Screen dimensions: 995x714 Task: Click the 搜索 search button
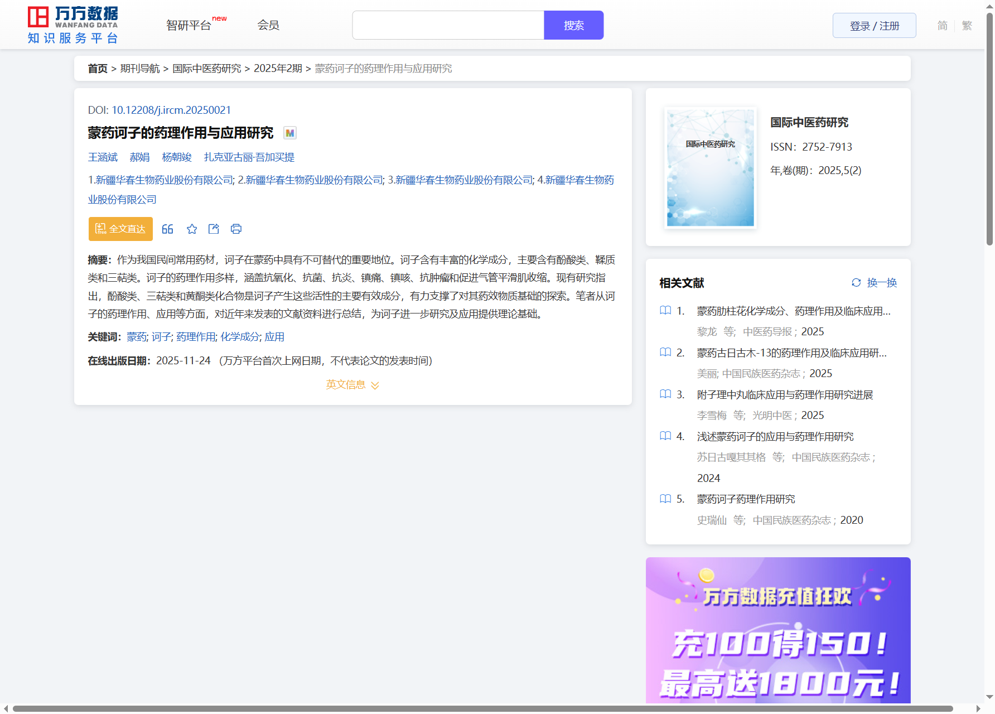tap(573, 25)
